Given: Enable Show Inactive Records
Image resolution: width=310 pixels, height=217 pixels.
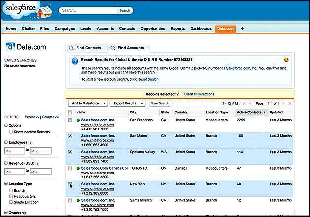Looking at the screenshot, I should [x=11, y=132].
